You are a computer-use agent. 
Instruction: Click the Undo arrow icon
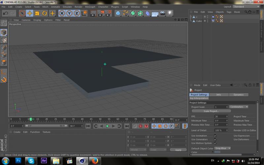[x=5, y=14]
